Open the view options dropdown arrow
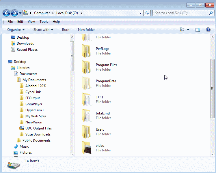This screenshot has height=173, width=216. 188,30
